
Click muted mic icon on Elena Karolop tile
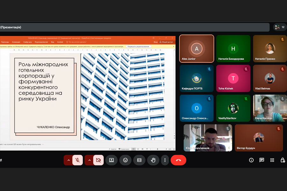283,99
